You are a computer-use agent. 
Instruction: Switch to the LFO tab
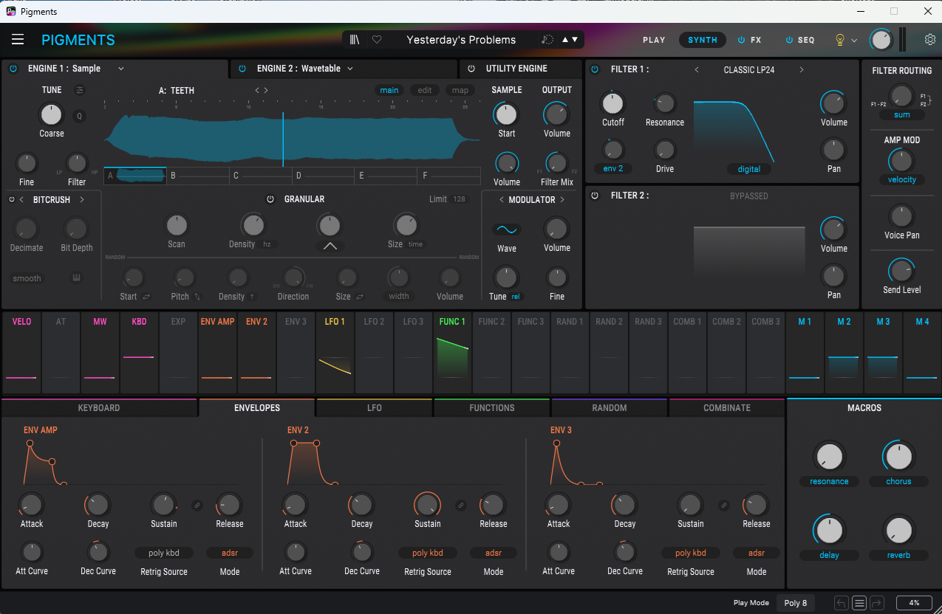pyautogui.click(x=375, y=408)
